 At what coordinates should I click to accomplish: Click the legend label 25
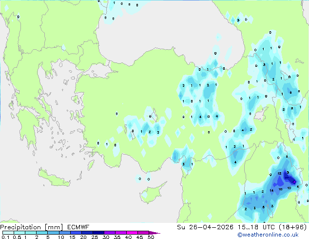(x=94, y=237)
